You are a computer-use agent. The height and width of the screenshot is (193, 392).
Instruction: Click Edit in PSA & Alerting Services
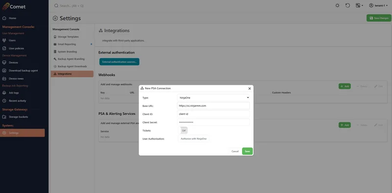pos(378,125)
